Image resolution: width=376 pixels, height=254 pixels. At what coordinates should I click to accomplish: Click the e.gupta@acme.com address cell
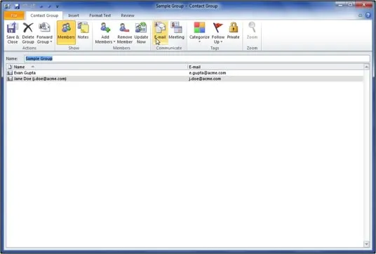pos(208,73)
